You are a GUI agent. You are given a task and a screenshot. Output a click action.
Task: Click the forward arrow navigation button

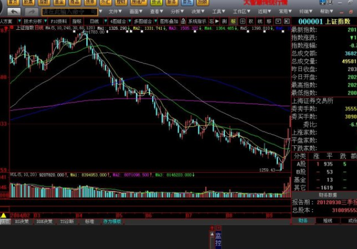32,12
